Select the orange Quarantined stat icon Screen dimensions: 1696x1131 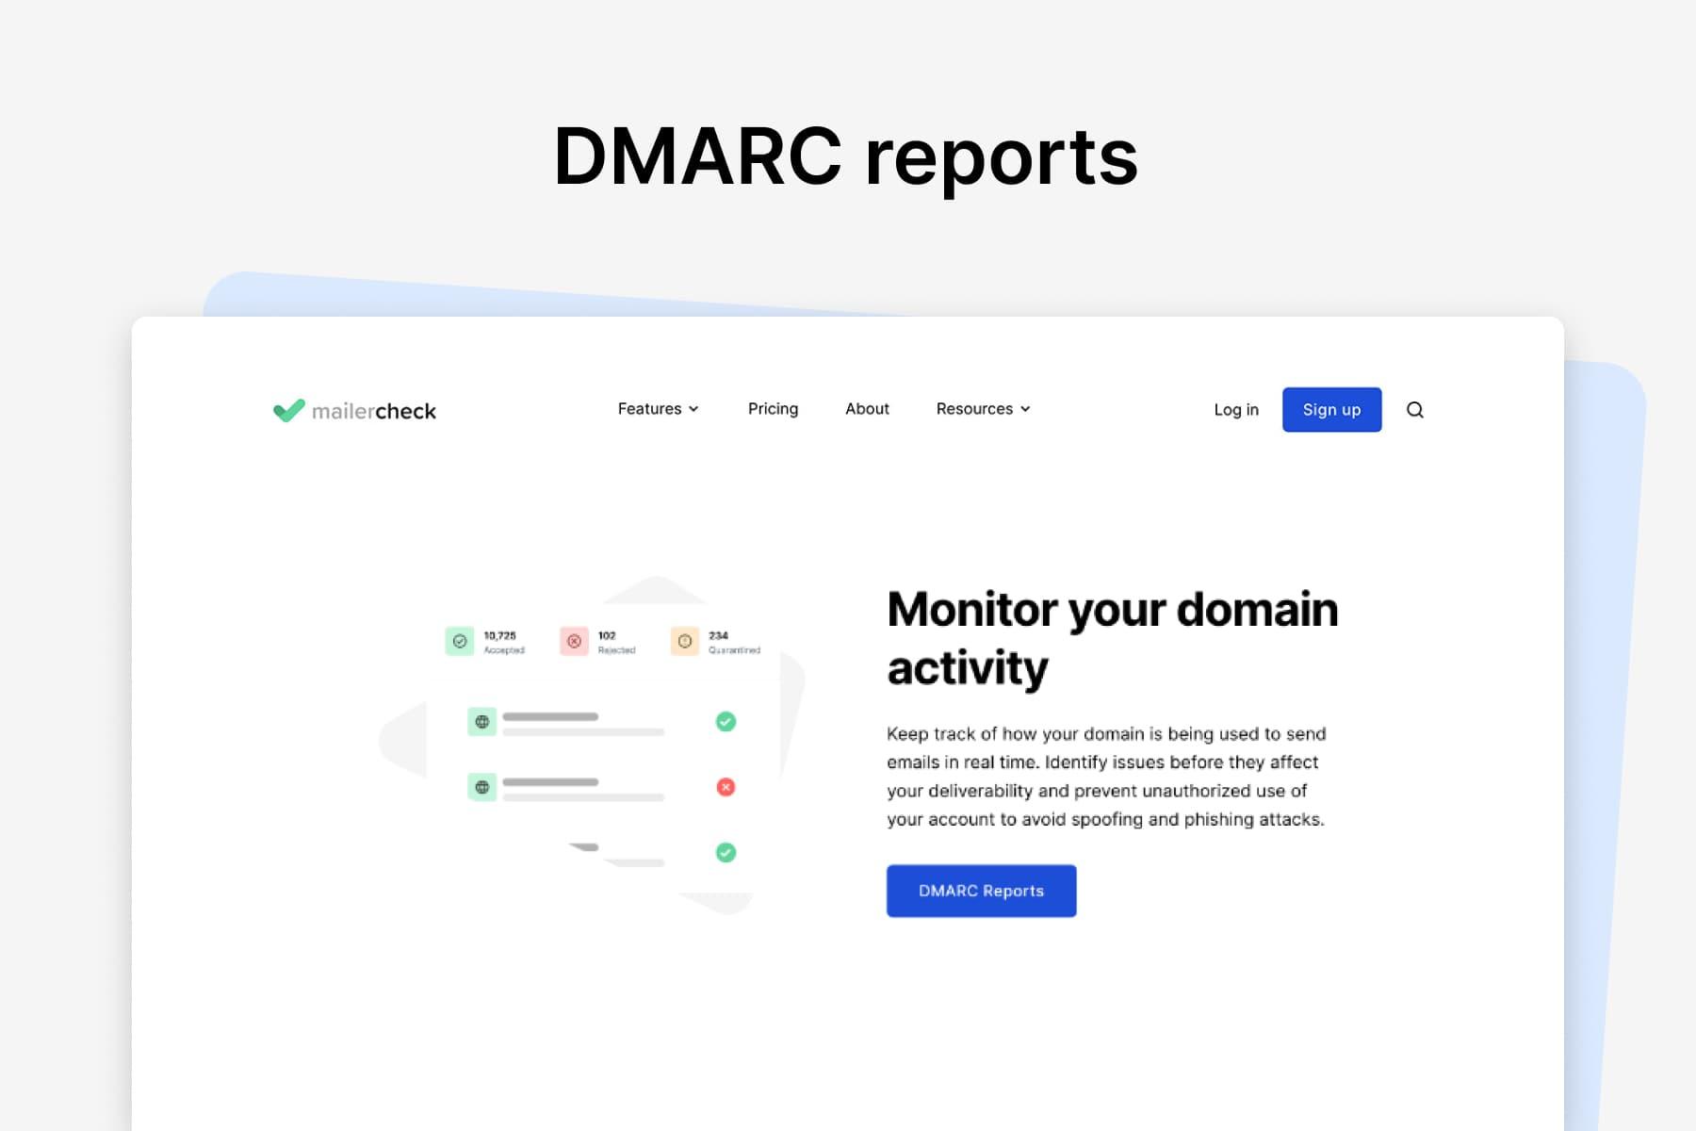pyautogui.click(x=685, y=641)
